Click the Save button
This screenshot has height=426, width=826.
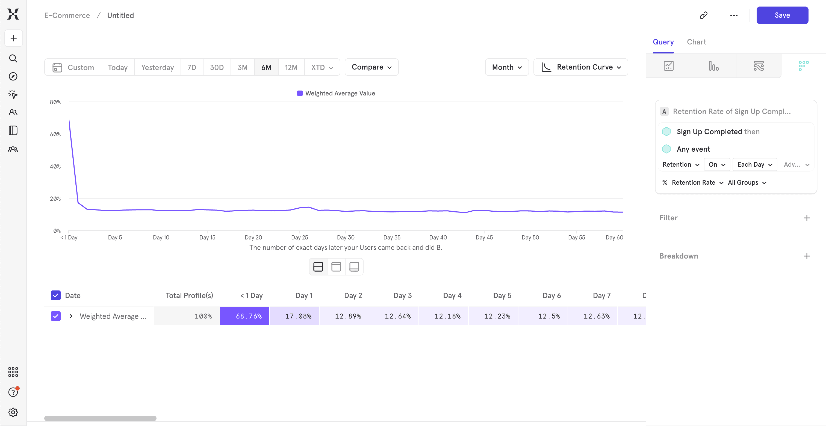point(782,15)
